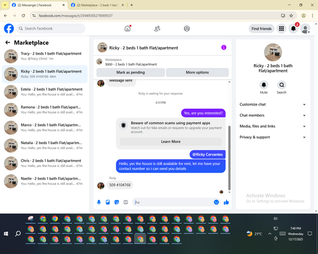Reload the page in Chrome
Screen dimensions: 318x254
point(24,15)
